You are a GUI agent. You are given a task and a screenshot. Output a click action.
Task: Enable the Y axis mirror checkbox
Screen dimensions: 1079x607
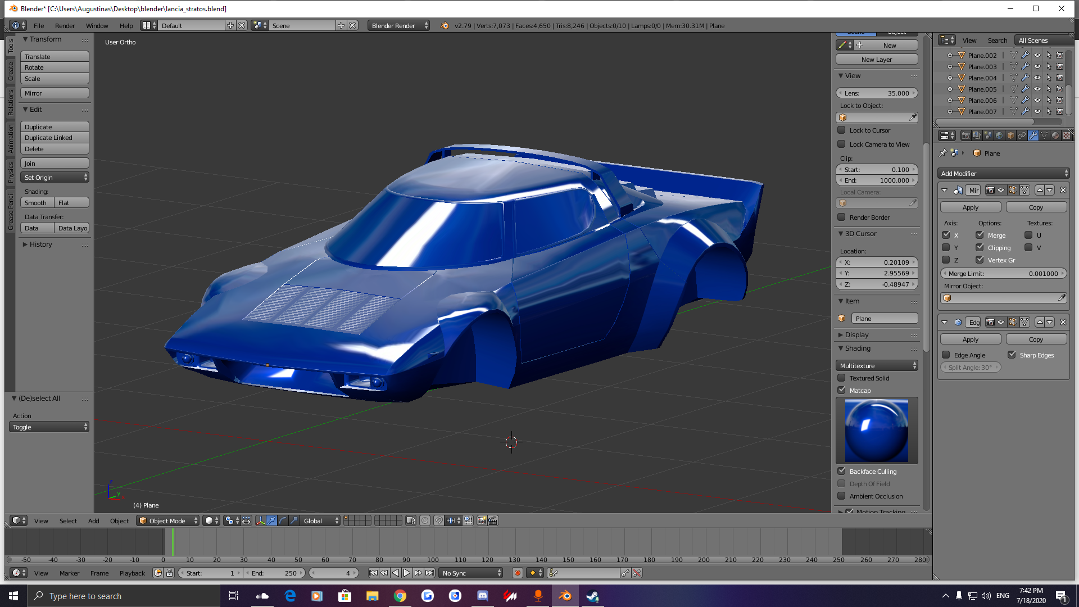pos(946,247)
